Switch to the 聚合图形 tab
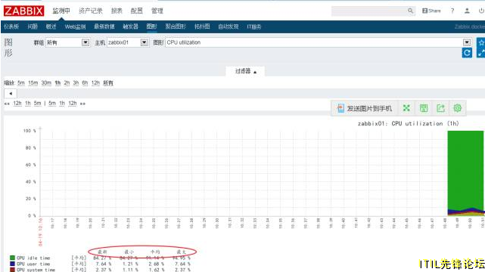The height and width of the screenshot is (272, 485). [x=176, y=26]
